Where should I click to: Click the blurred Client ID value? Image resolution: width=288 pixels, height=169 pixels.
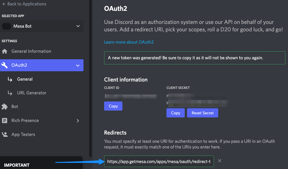point(131,96)
